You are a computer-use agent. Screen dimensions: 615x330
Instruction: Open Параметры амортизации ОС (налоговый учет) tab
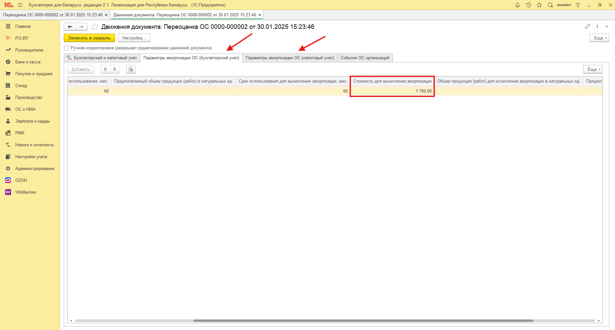290,58
